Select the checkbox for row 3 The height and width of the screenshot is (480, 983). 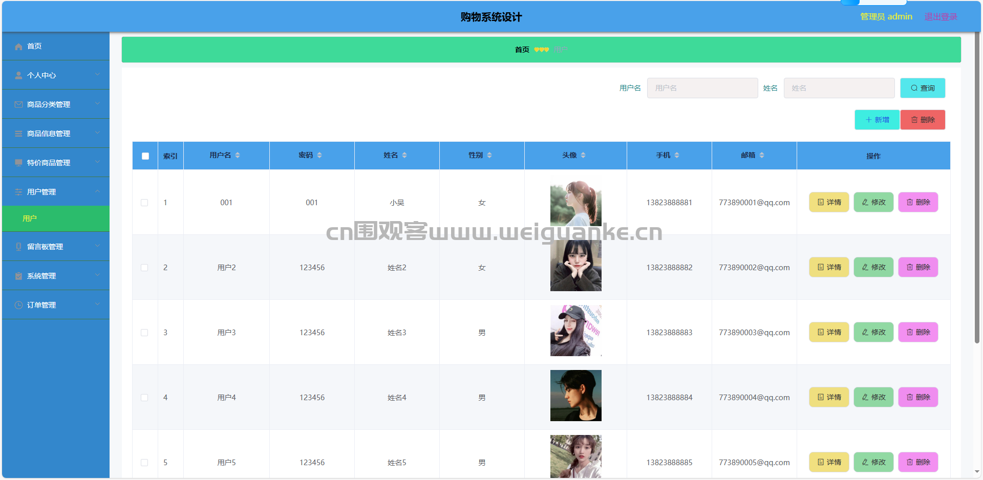click(x=144, y=333)
